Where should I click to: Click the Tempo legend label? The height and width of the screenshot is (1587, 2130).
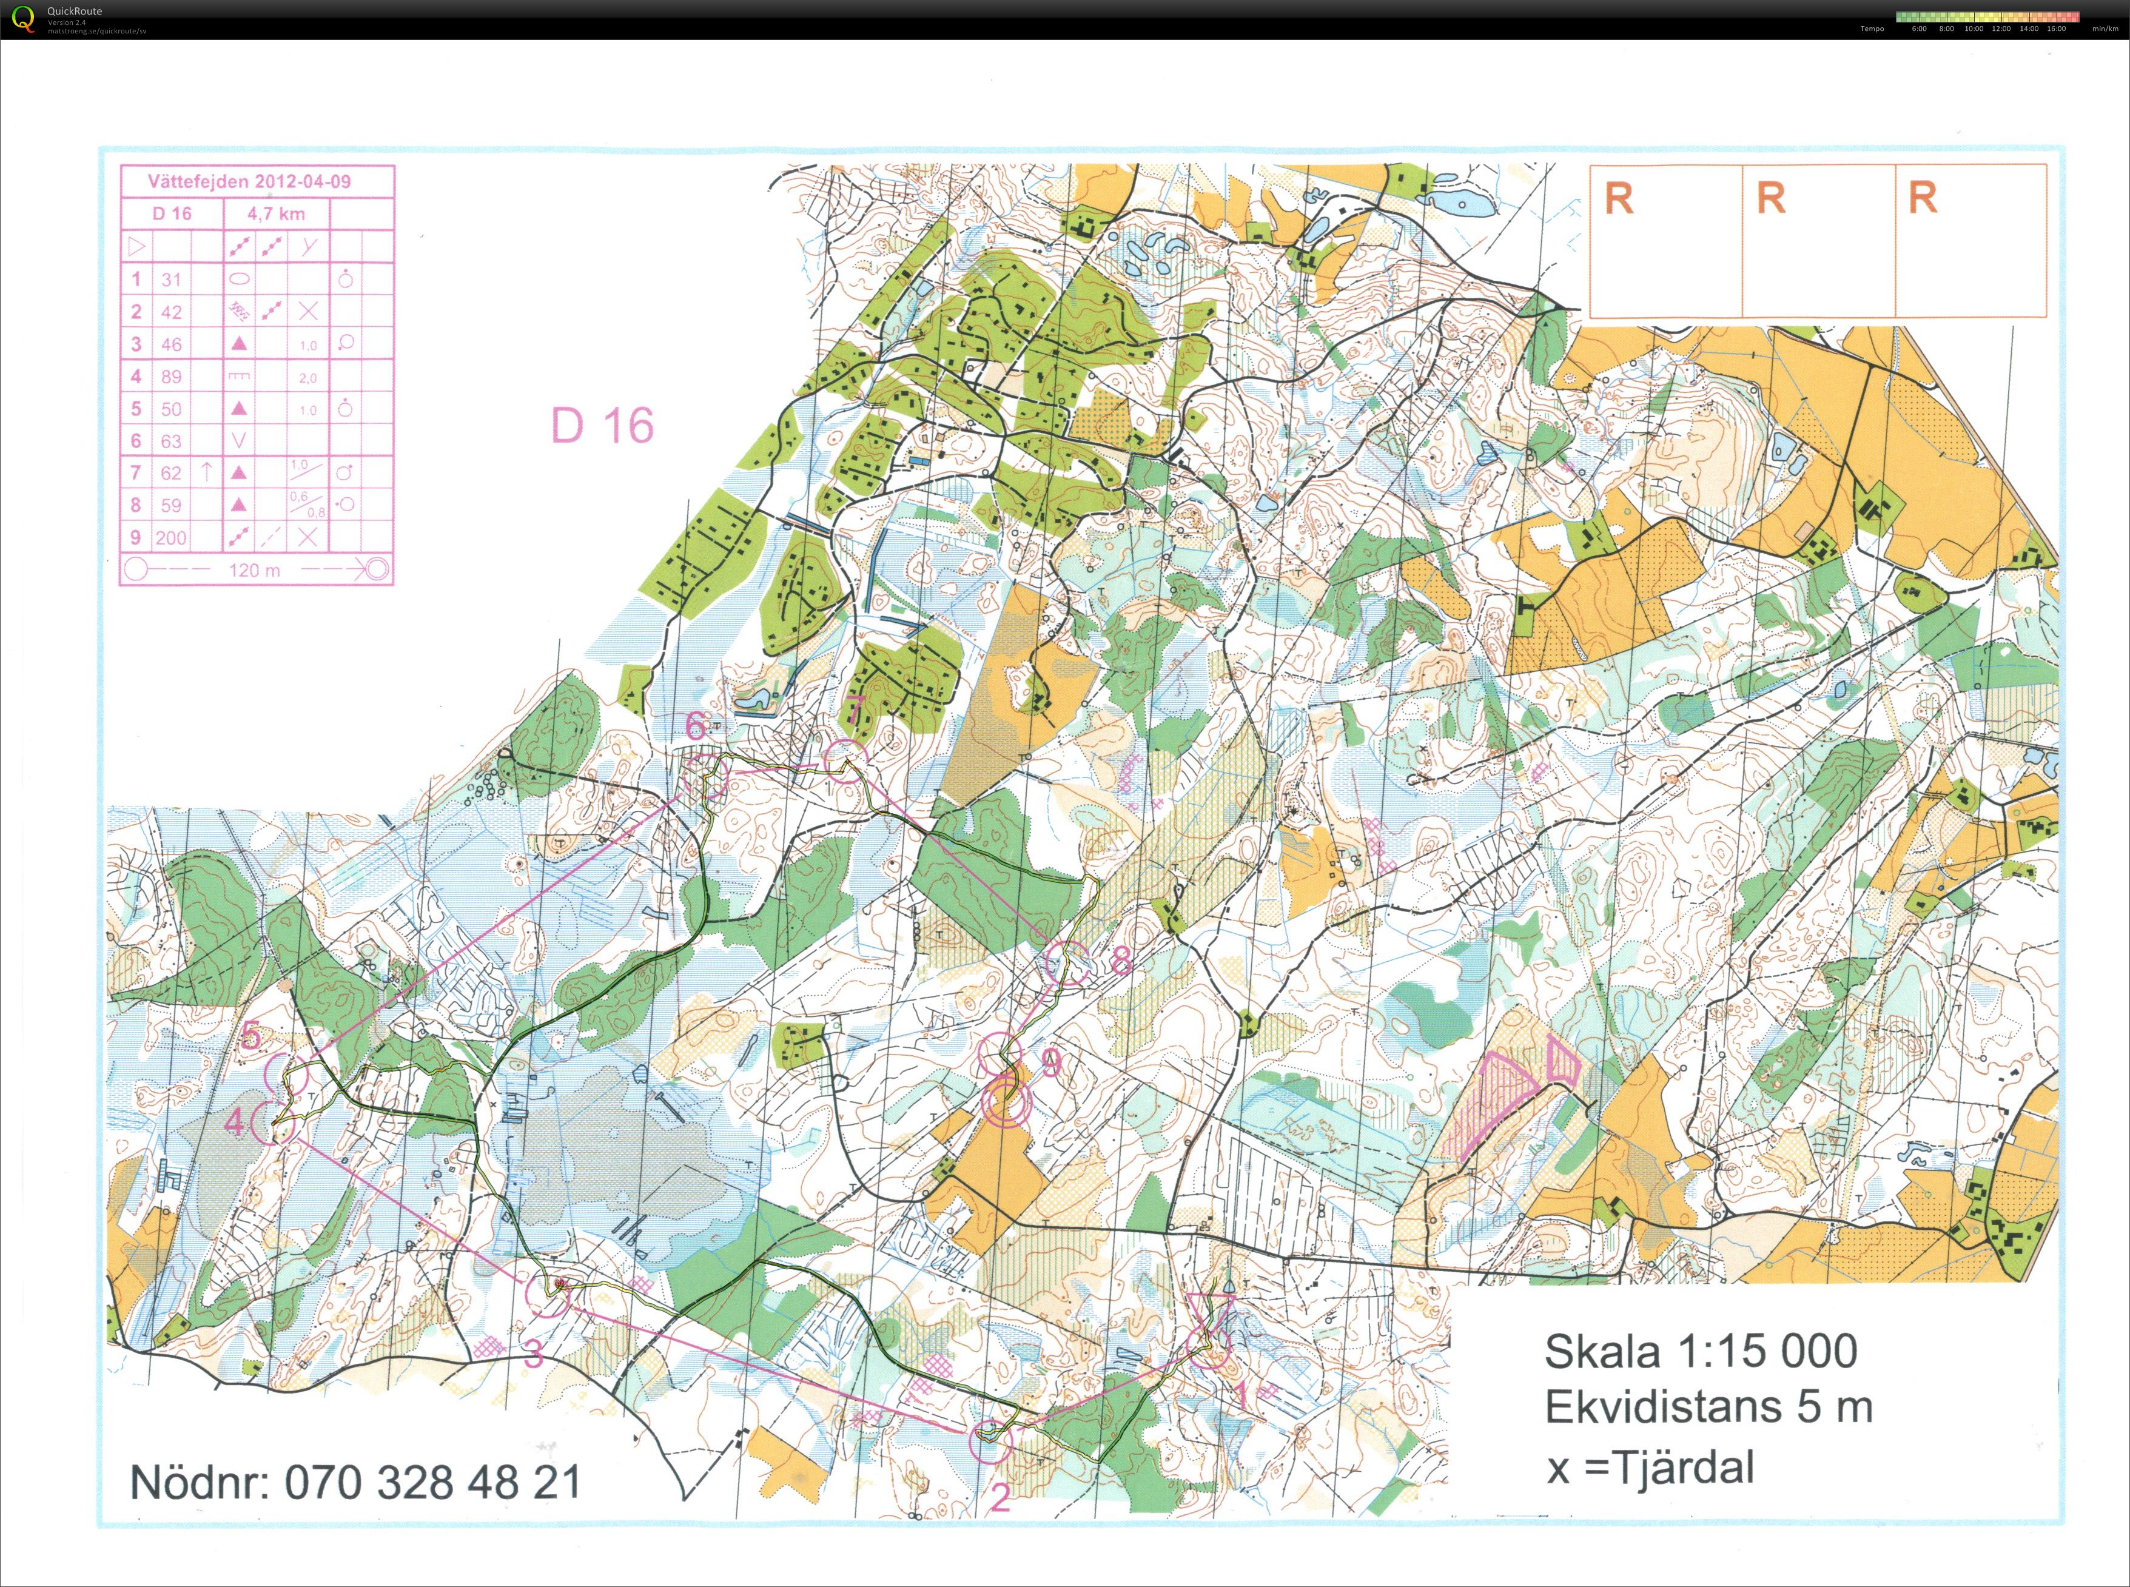[1872, 29]
